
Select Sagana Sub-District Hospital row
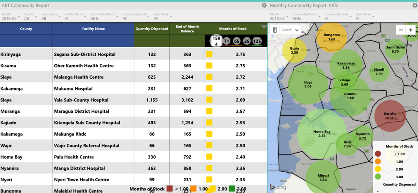point(84,54)
